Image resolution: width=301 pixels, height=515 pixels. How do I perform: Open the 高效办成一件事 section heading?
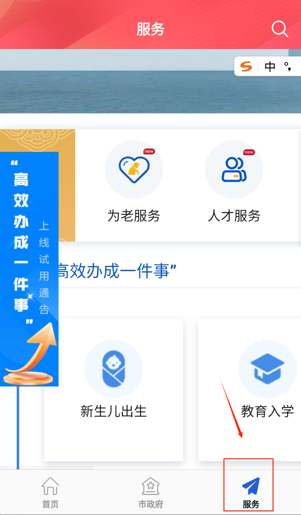click(117, 271)
